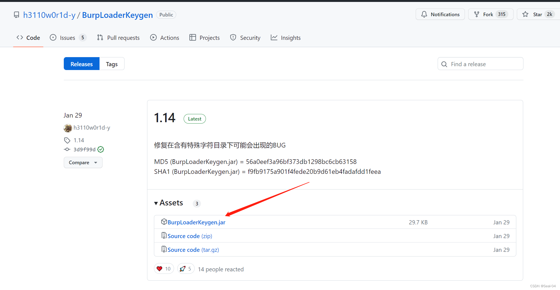Fork the repository with the Fork button
The image size is (560, 290).
pos(490,14)
